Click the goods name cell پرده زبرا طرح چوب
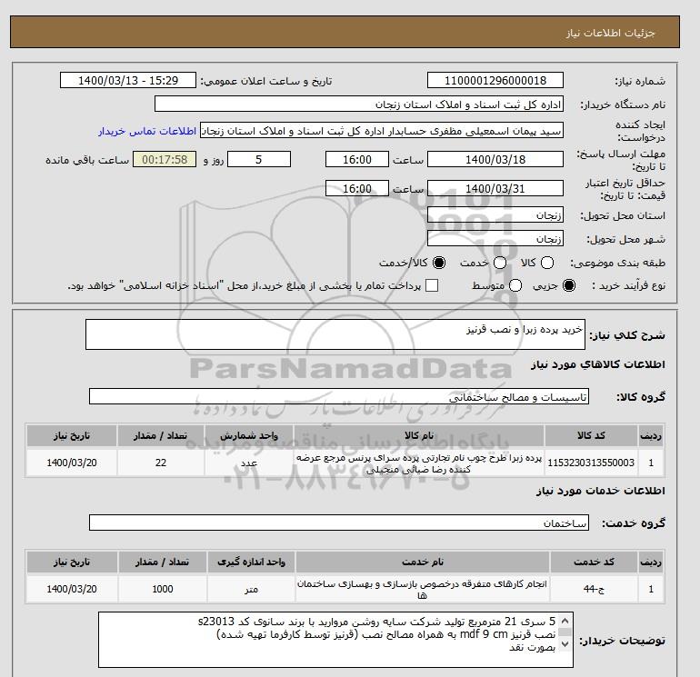 [419, 463]
